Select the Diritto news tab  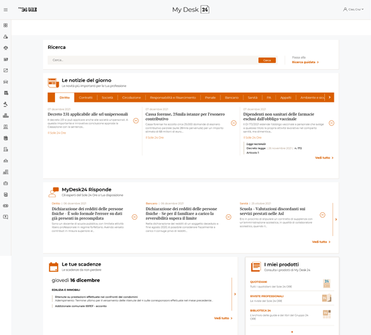64,98
